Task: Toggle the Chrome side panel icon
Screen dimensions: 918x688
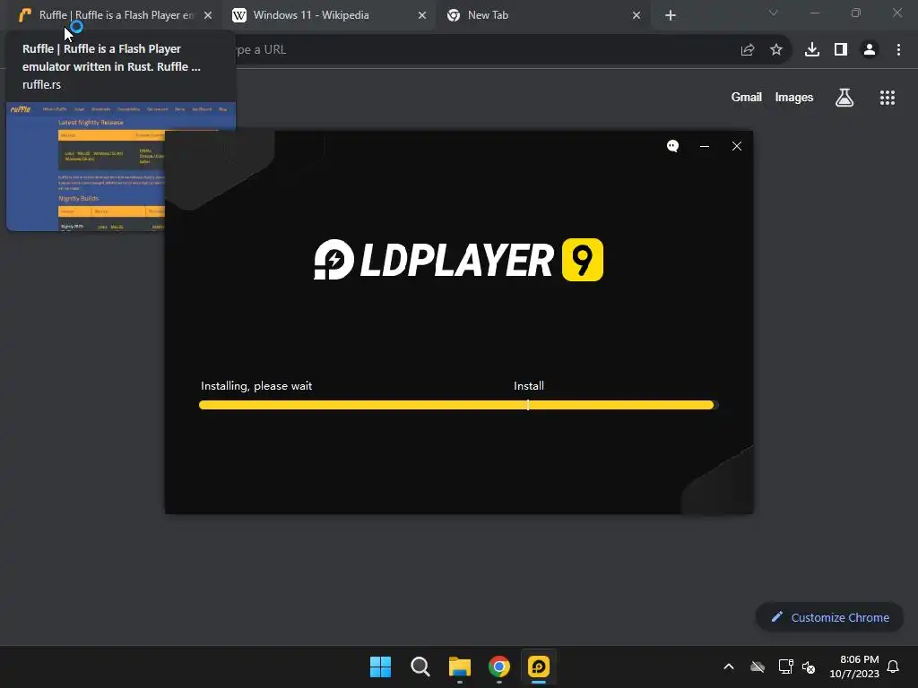Action: pyautogui.click(x=841, y=50)
